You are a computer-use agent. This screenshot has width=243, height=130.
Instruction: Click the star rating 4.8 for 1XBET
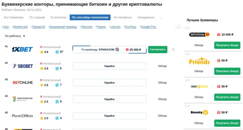point(44,52)
